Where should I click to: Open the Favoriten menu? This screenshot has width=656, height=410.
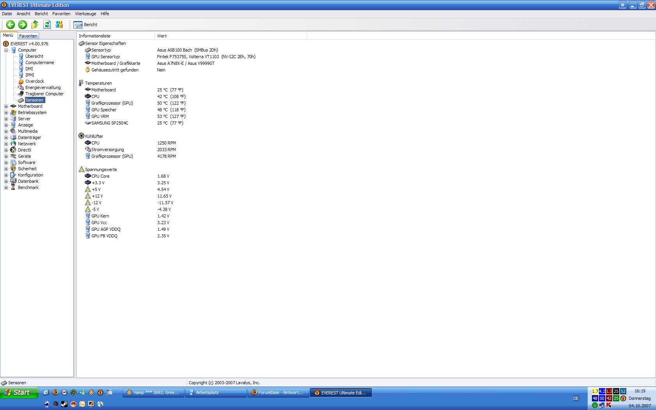coord(61,14)
